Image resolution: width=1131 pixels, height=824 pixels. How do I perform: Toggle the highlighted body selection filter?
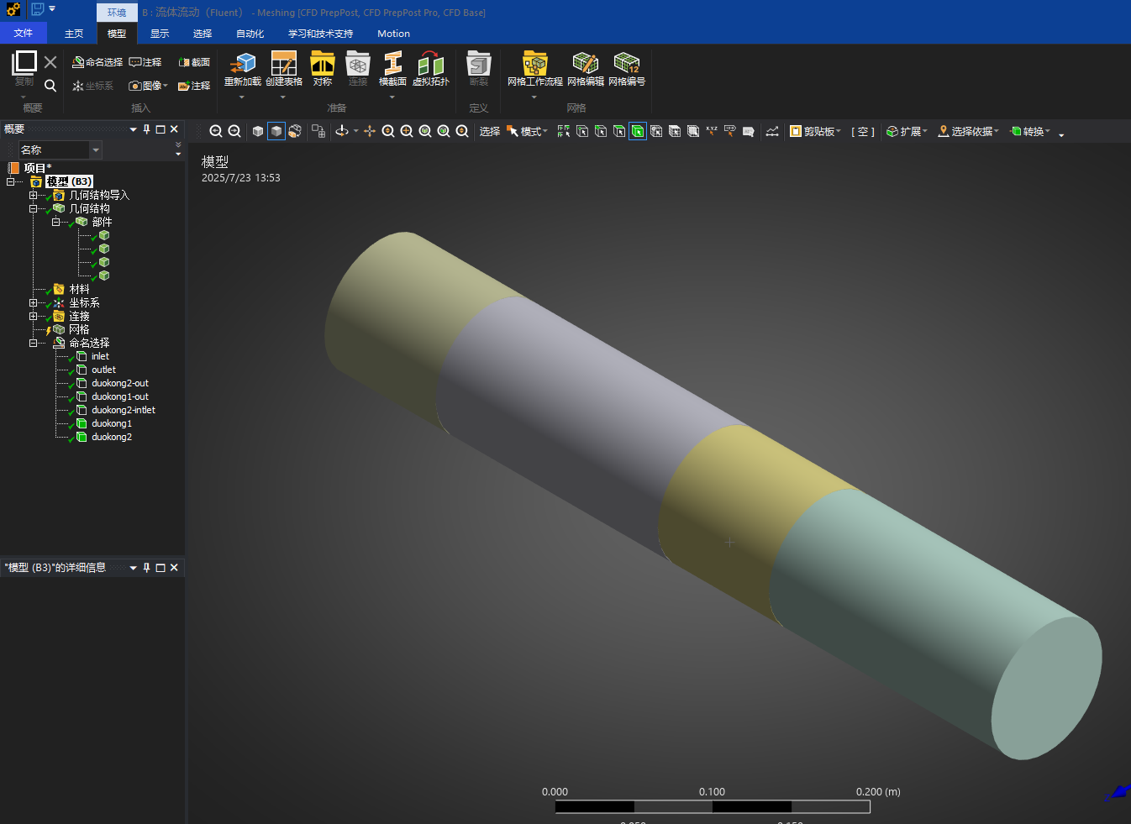pos(638,131)
